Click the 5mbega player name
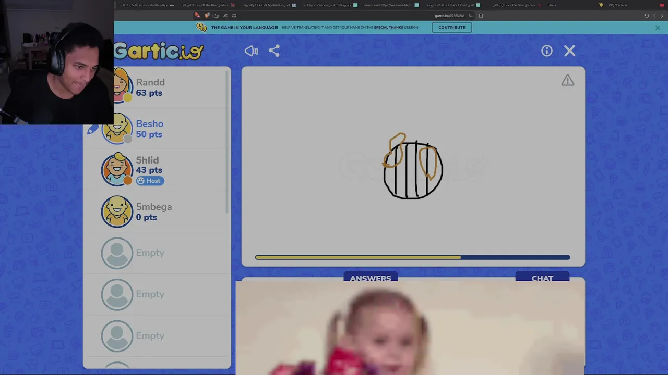Viewport: 668px width, 375px height. click(x=154, y=207)
